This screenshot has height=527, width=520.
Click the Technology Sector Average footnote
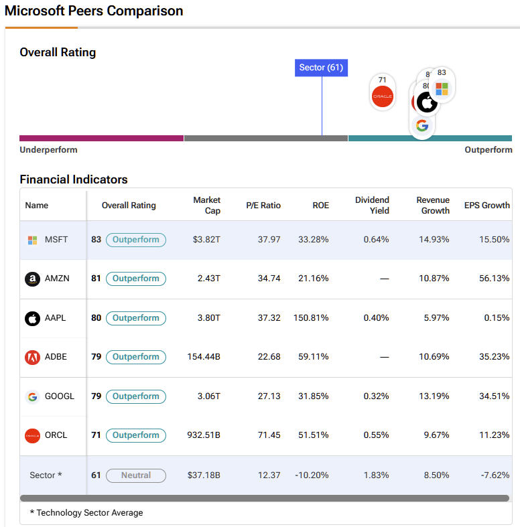[86, 512]
